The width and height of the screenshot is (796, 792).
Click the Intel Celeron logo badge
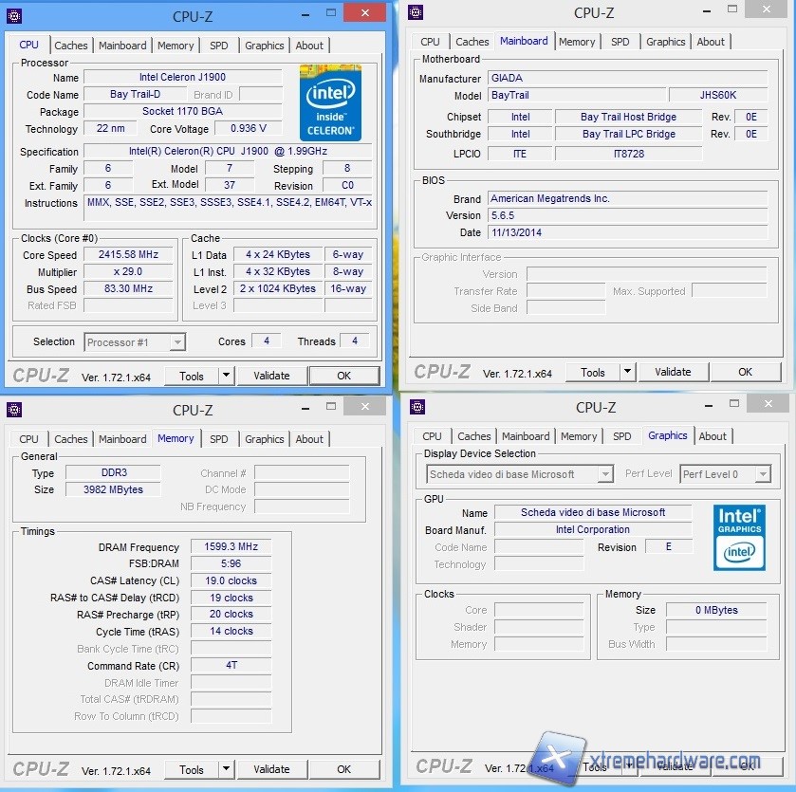point(330,101)
